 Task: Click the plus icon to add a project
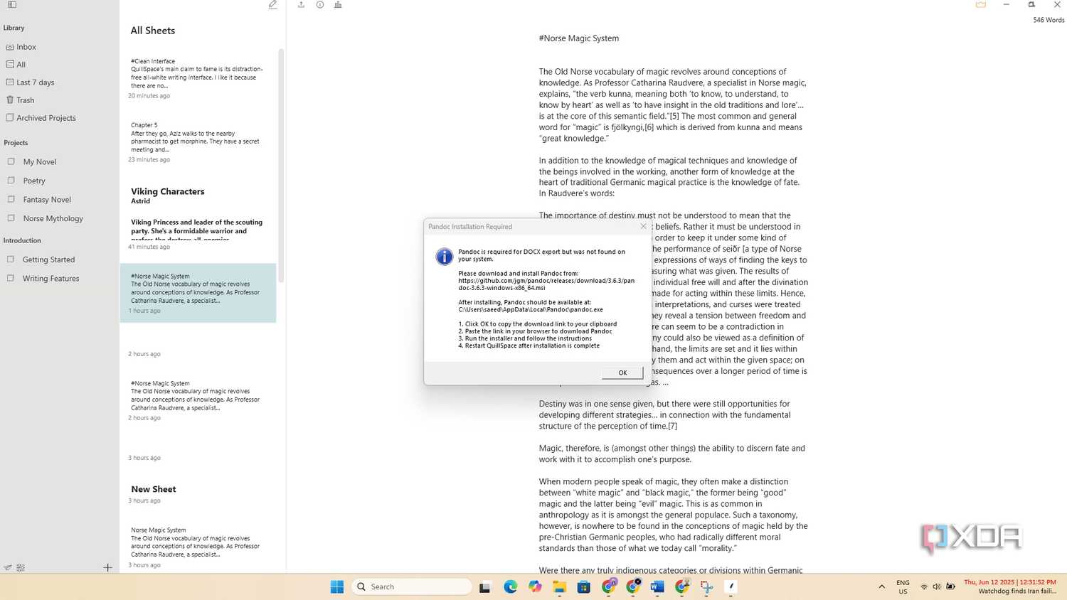tap(107, 567)
